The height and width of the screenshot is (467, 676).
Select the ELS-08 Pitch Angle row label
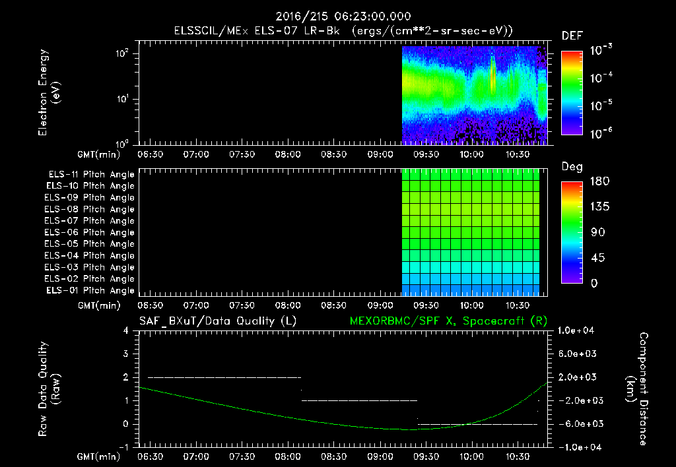[89, 209]
